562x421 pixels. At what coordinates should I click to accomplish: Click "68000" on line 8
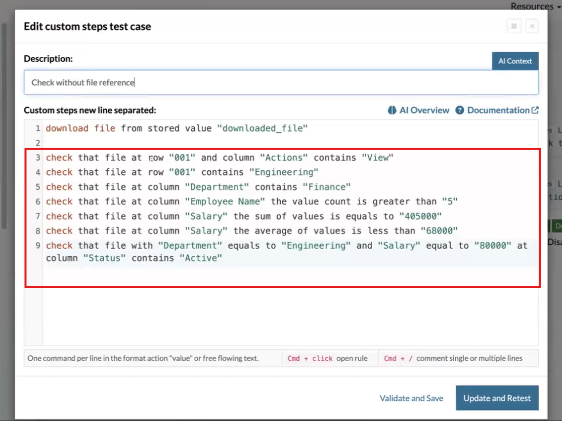[x=439, y=231]
